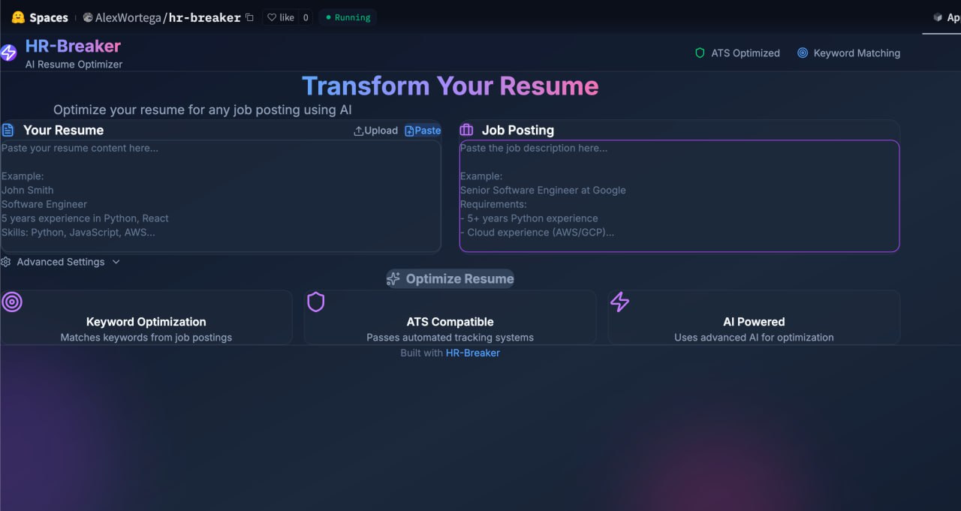Toggle the like heart on this Space
The image size is (961, 511).
[x=270, y=17]
